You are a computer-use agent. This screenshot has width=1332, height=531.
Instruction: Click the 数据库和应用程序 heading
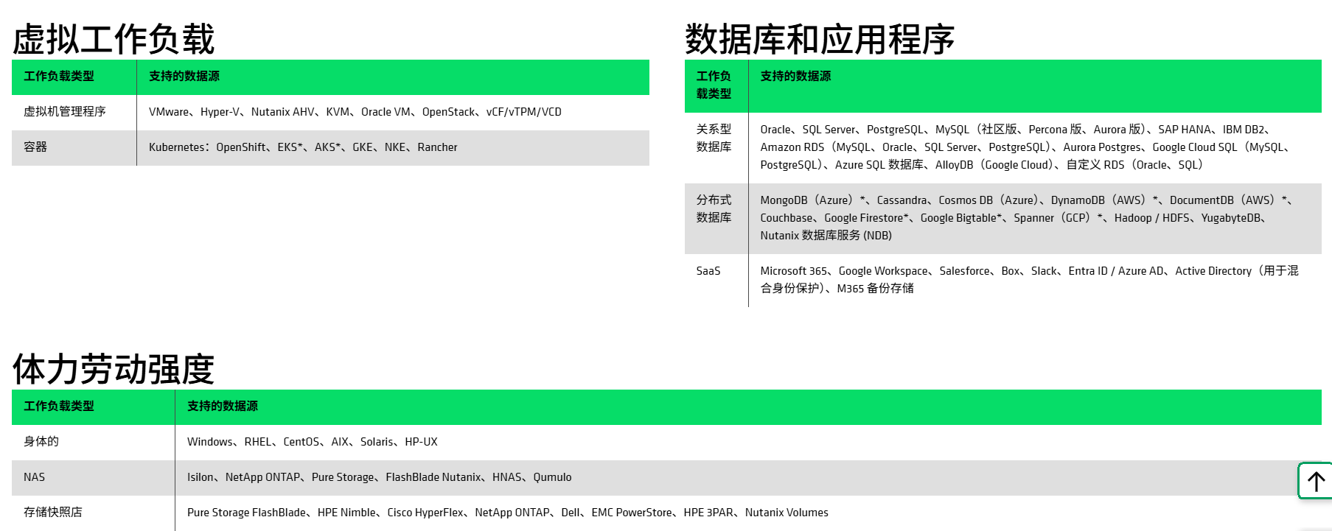pos(820,39)
